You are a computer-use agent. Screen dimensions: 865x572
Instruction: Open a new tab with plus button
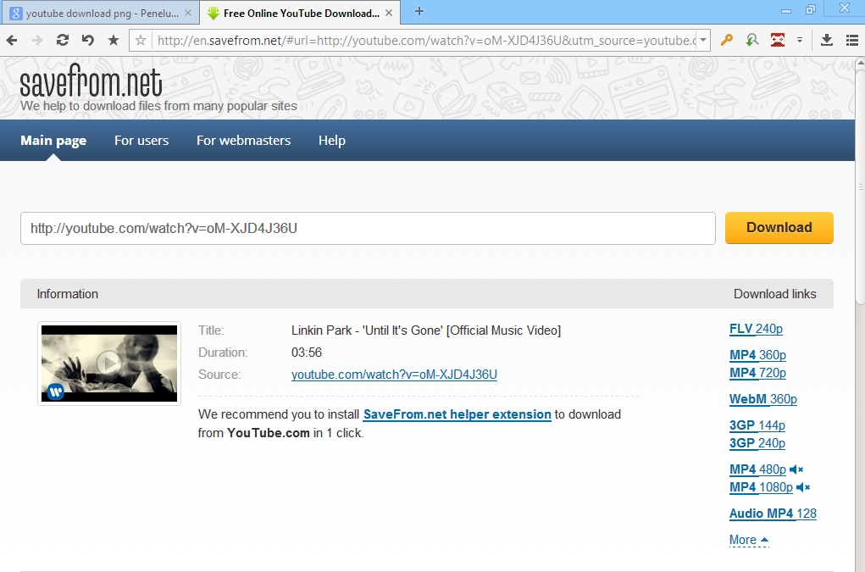419,11
